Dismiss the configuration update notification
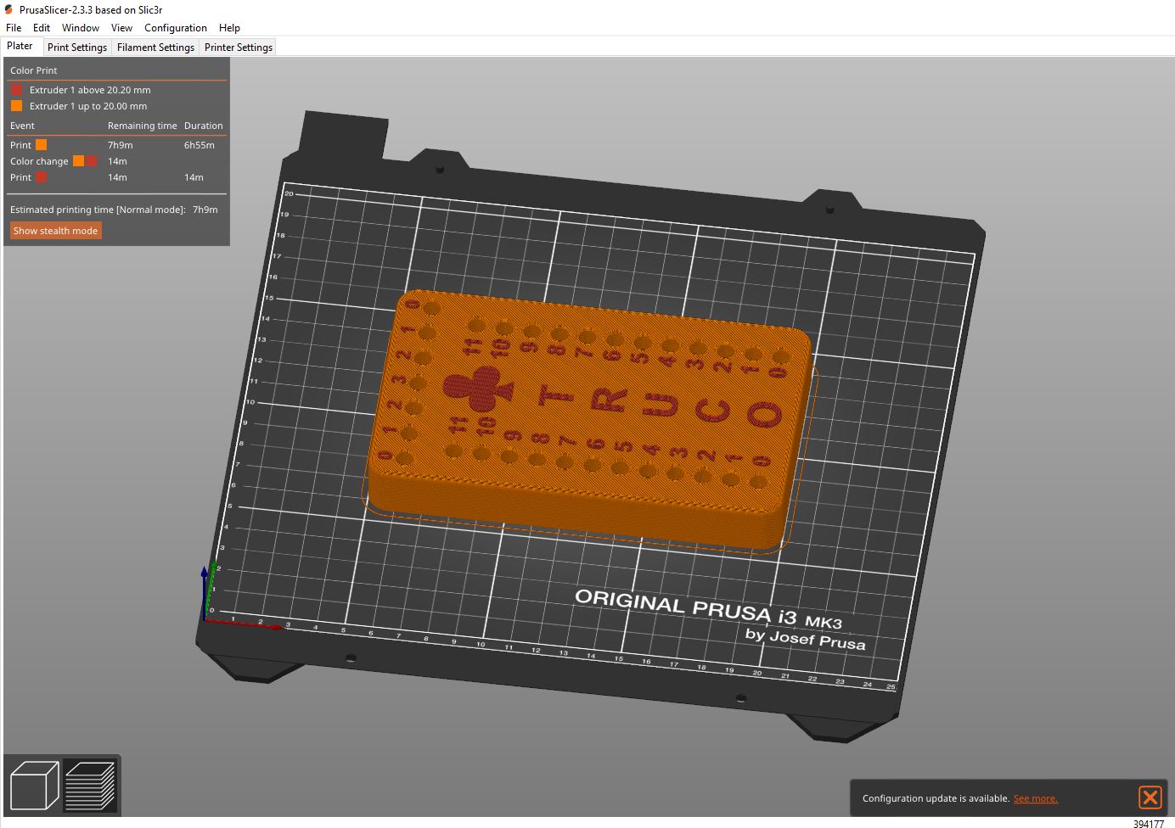The width and height of the screenshot is (1175, 828). pos(1150,797)
